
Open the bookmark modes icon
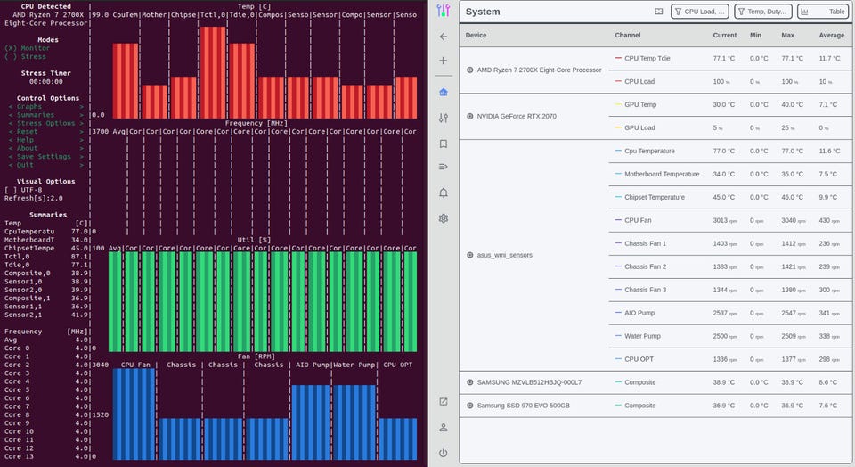444,143
